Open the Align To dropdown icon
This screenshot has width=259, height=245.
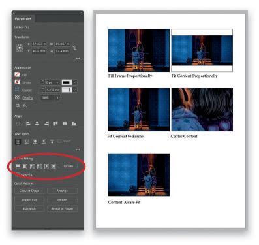pos(18,123)
